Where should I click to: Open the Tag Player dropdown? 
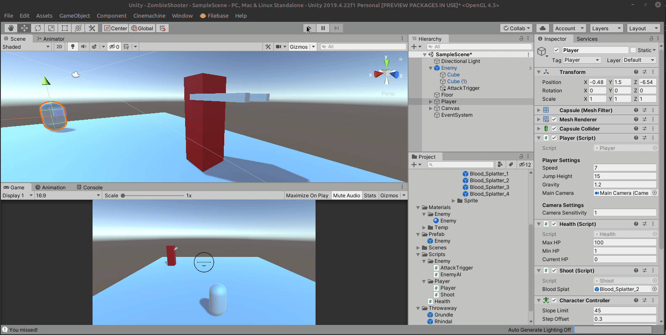click(x=582, y=60)
